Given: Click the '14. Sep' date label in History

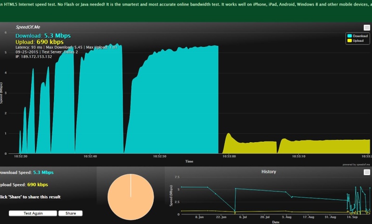Looking at the screenshot, I should click(x=352, y=217).
